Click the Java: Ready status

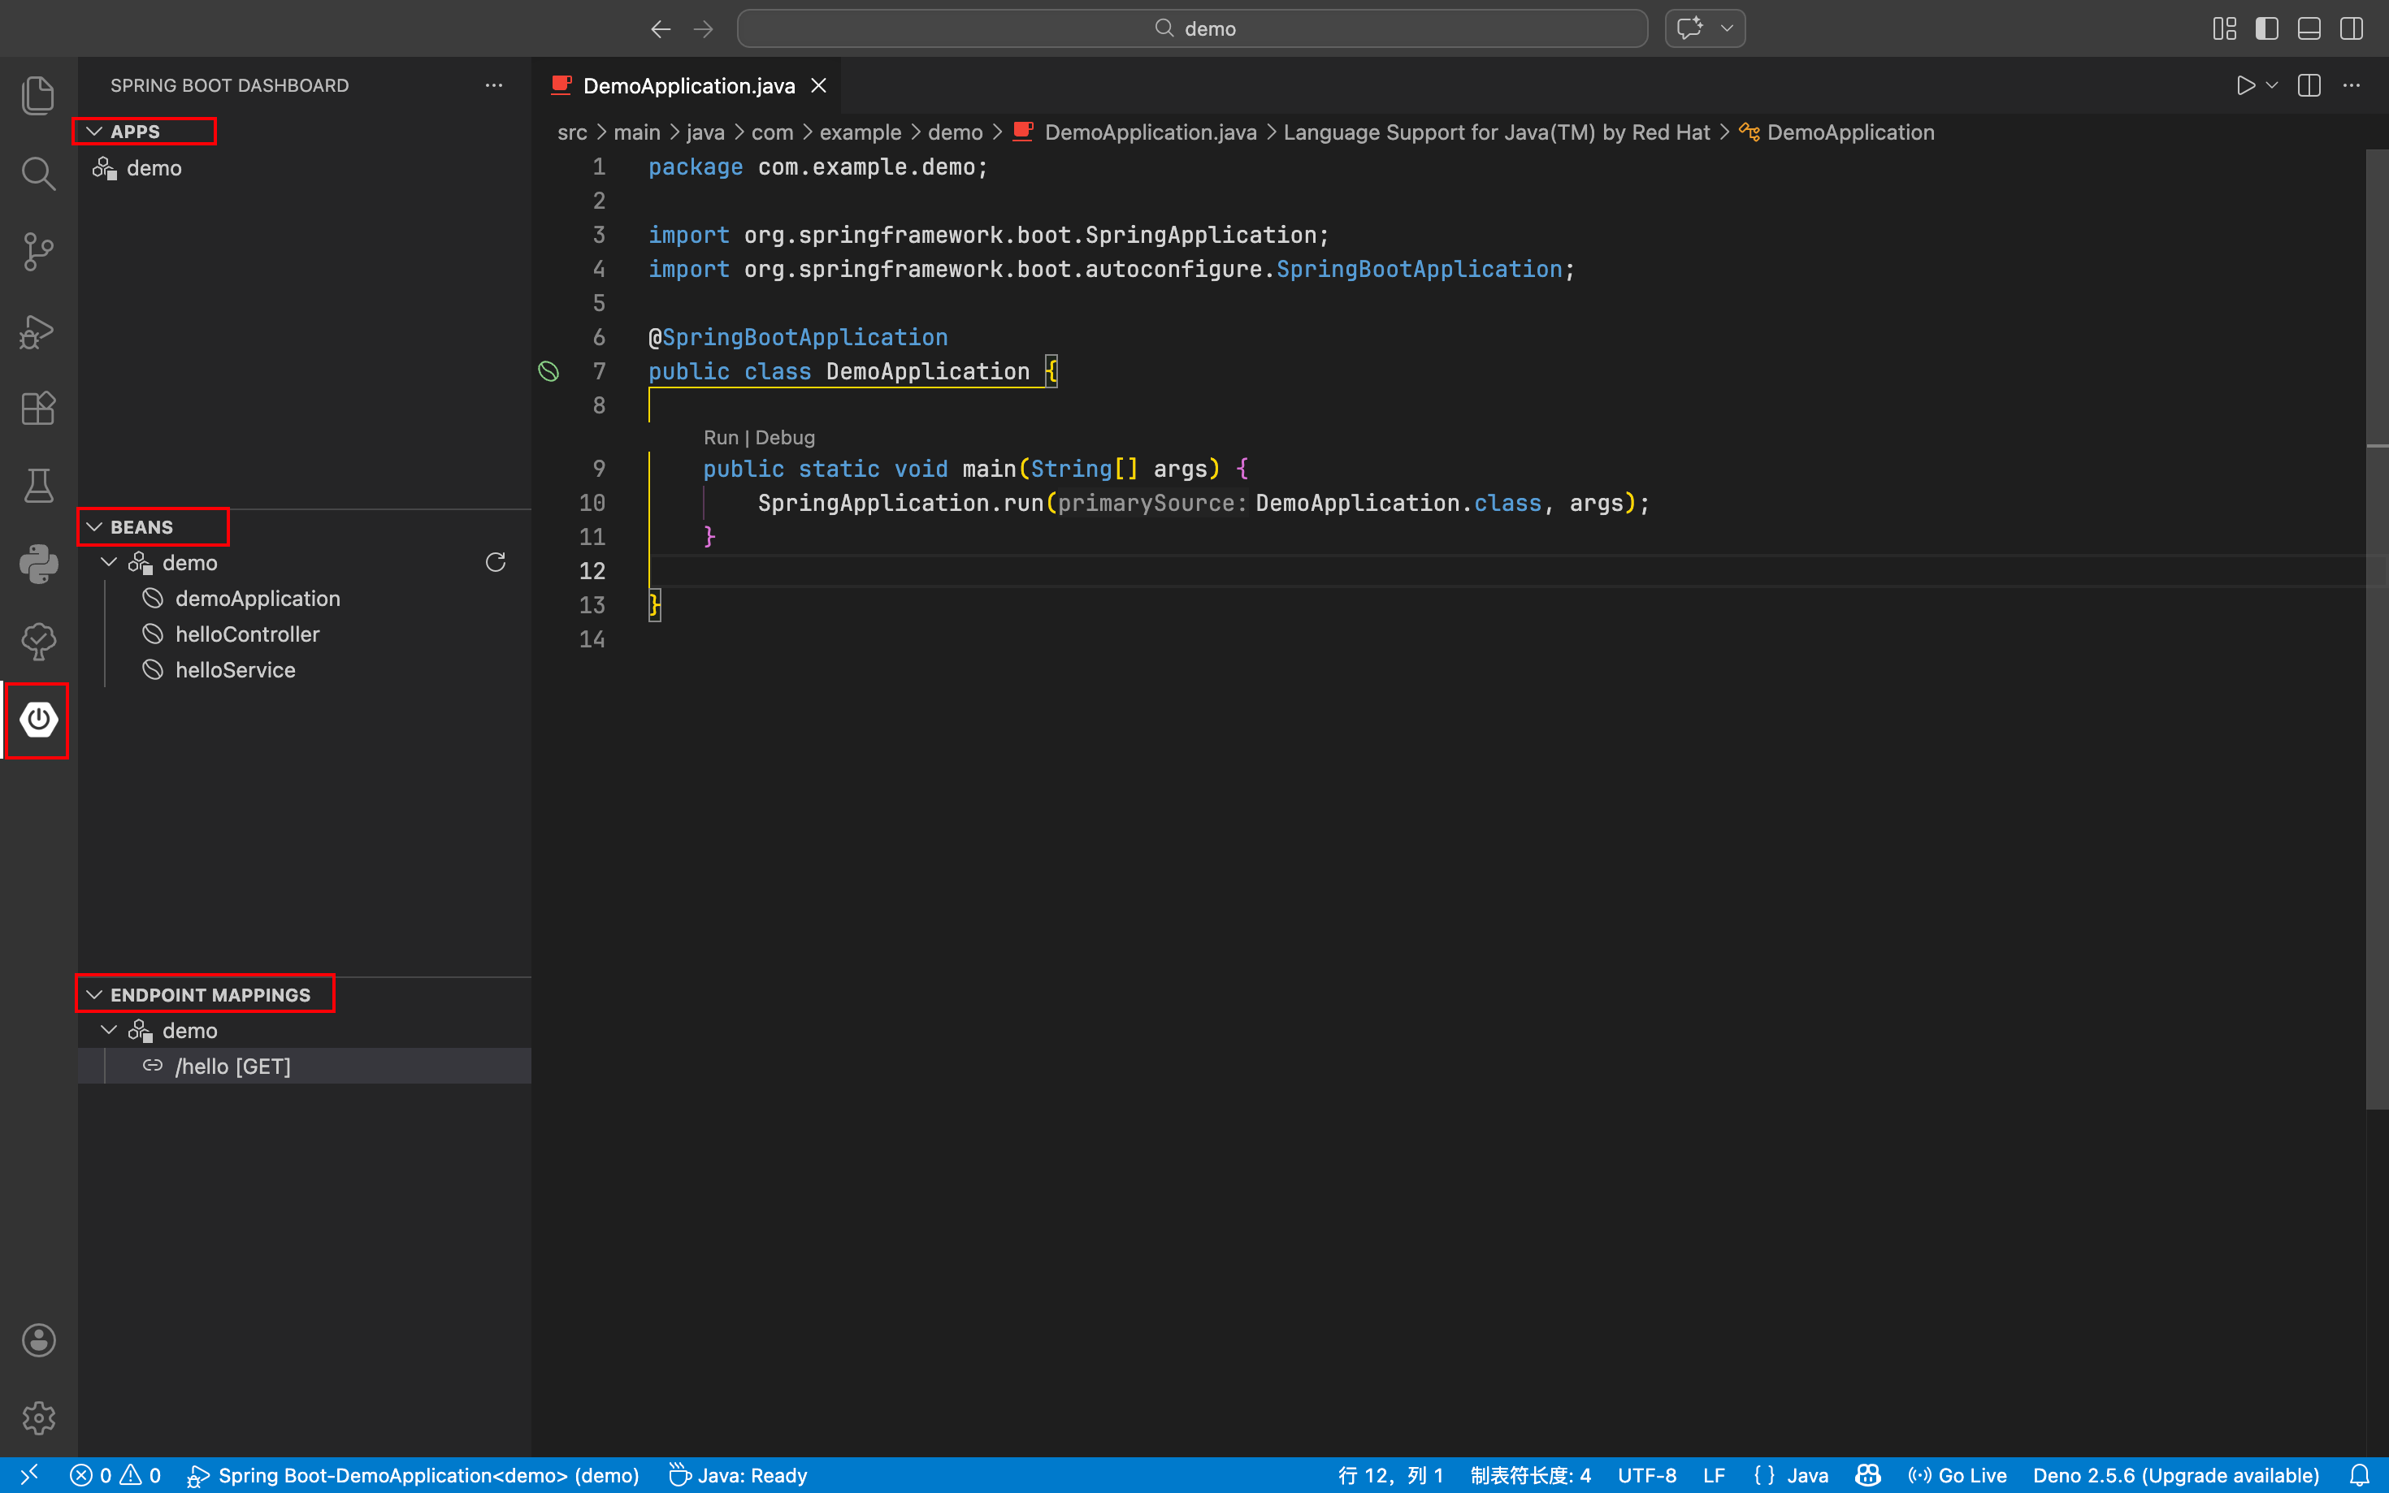click(738, 1475)
